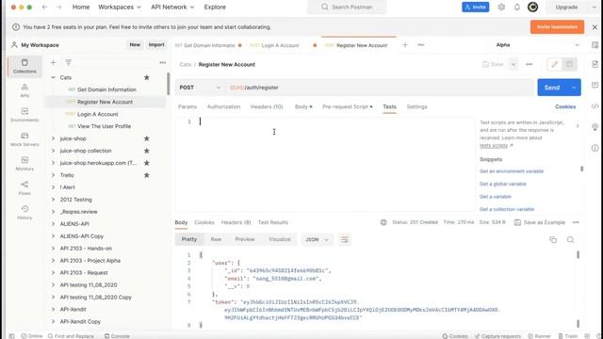Create new collection with plus icon
Screen dimensions: 603x339
(x=53, y=63)
